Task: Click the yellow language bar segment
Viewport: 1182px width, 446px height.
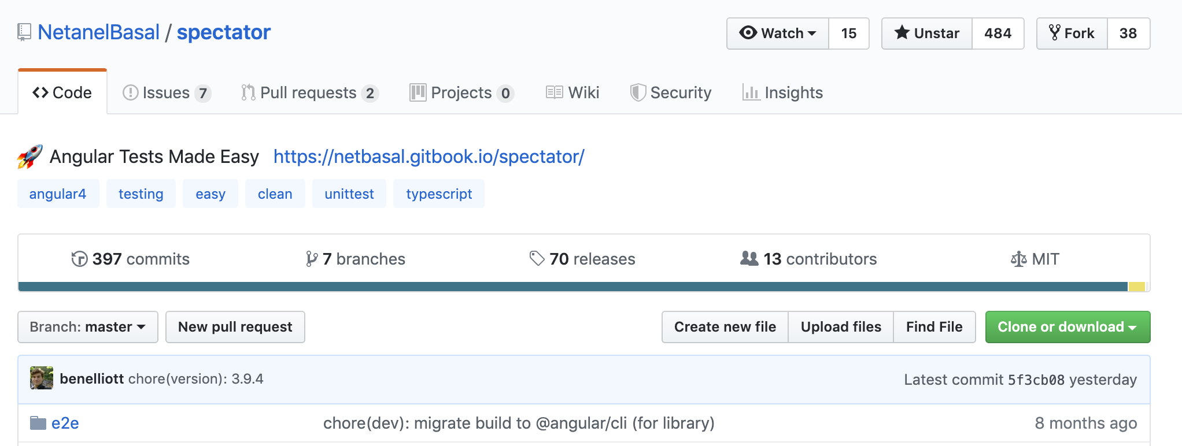Action: (x=1137, y=287)
